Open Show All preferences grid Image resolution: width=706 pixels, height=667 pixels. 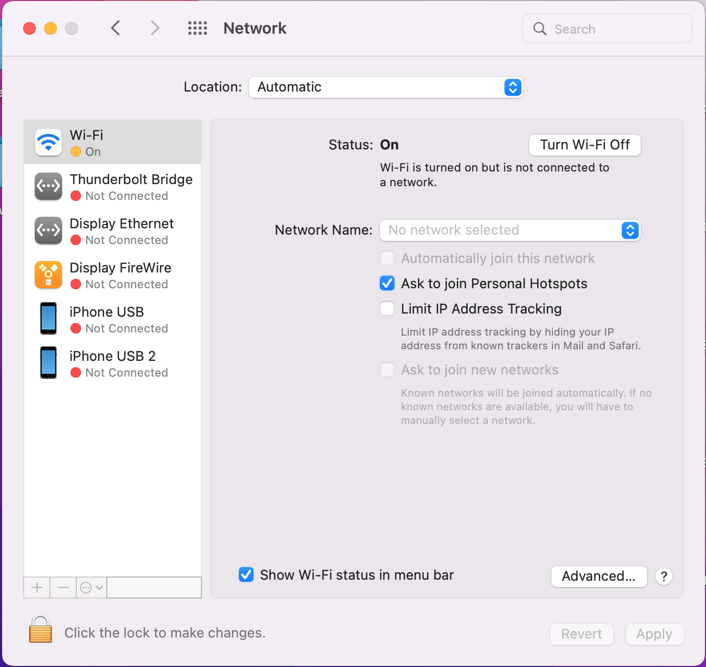point(197,28)
